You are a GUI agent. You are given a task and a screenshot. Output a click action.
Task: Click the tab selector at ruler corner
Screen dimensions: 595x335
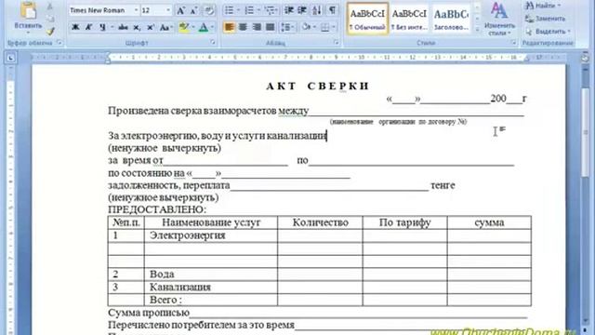point(10,58)
